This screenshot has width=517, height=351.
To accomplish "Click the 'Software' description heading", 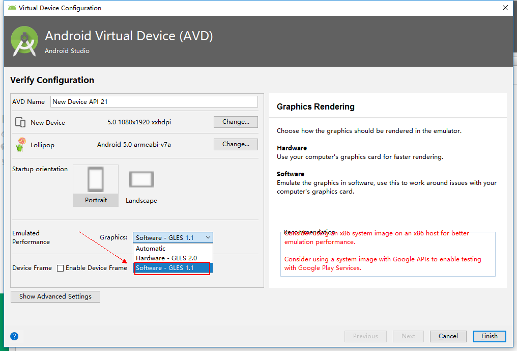I will tap(291, 174).
